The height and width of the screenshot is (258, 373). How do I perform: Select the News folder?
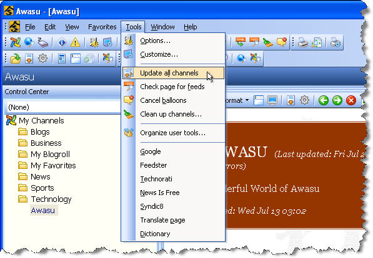[x=41, y=177]
